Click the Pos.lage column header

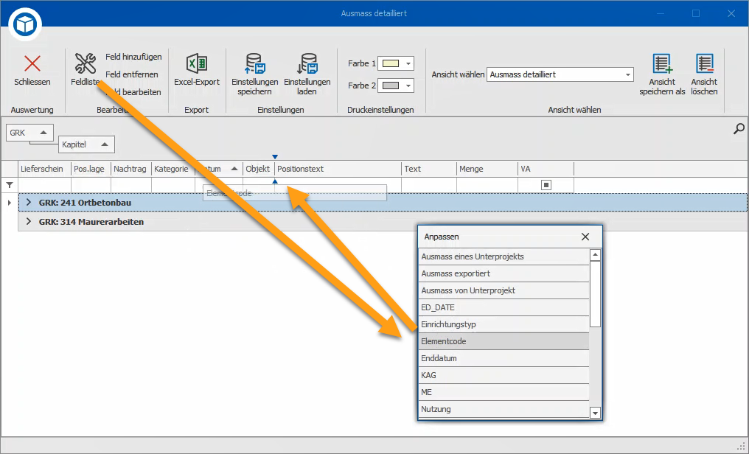[x=91, y=169]
